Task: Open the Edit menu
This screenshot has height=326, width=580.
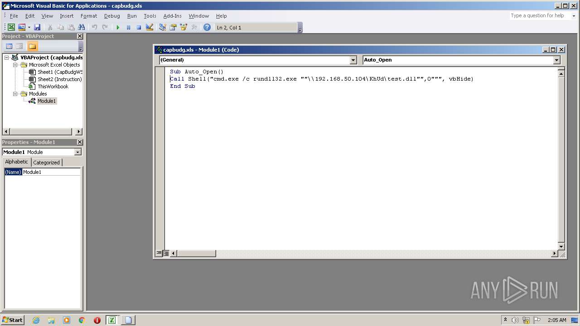Action: coord(30,16)
